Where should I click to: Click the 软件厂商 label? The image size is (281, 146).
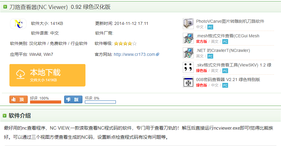pos(104,33)
